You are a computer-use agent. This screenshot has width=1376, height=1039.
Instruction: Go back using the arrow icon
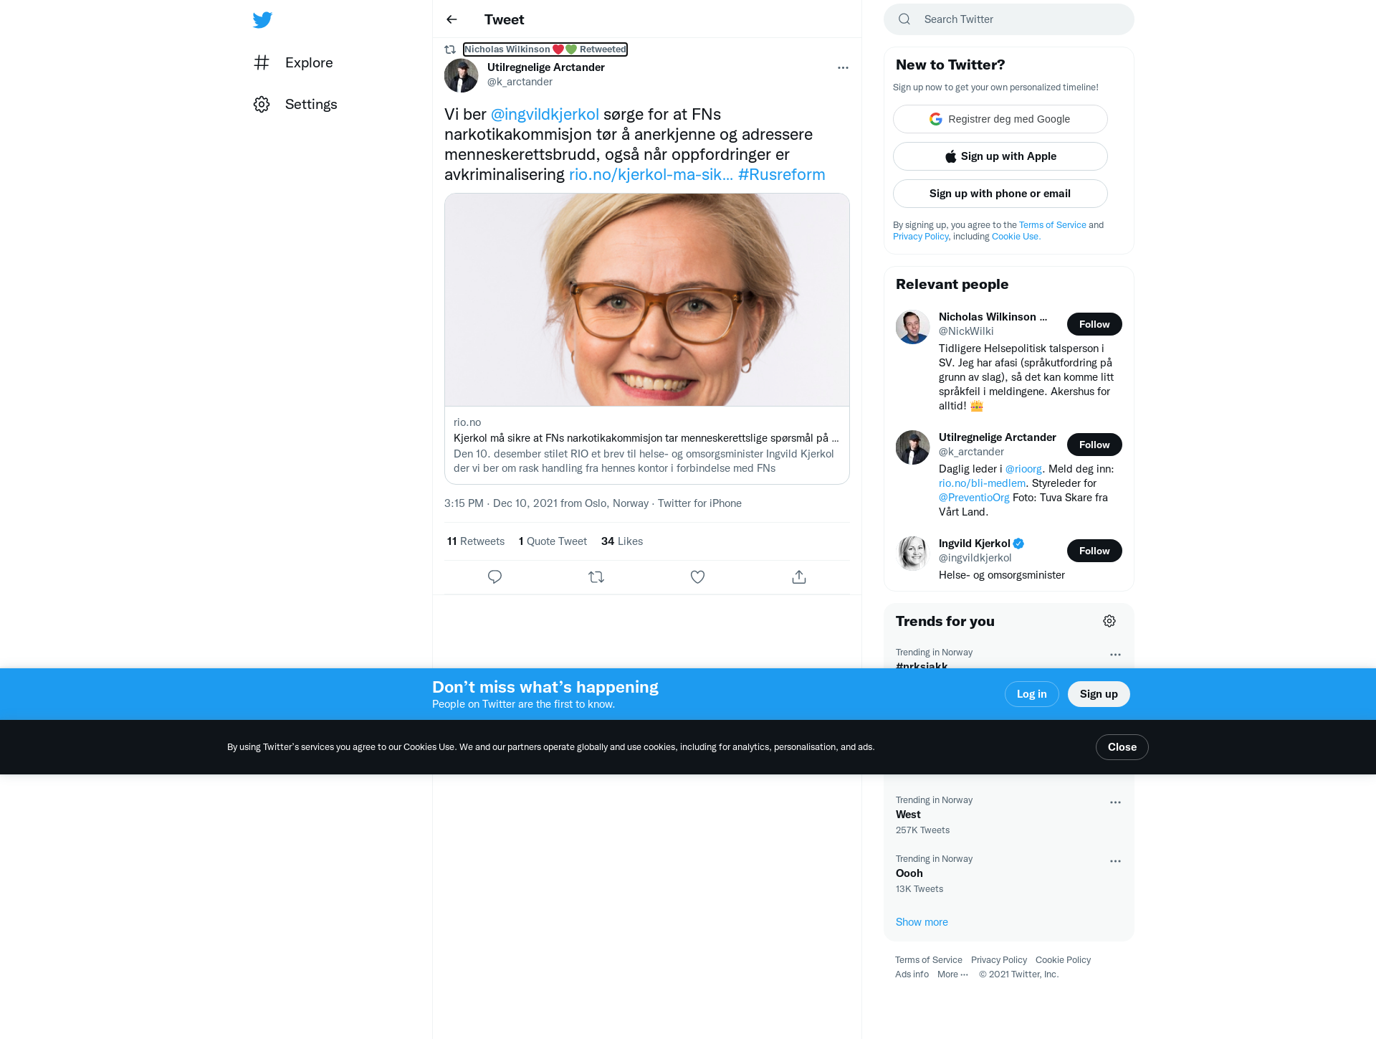pos(451,19)
